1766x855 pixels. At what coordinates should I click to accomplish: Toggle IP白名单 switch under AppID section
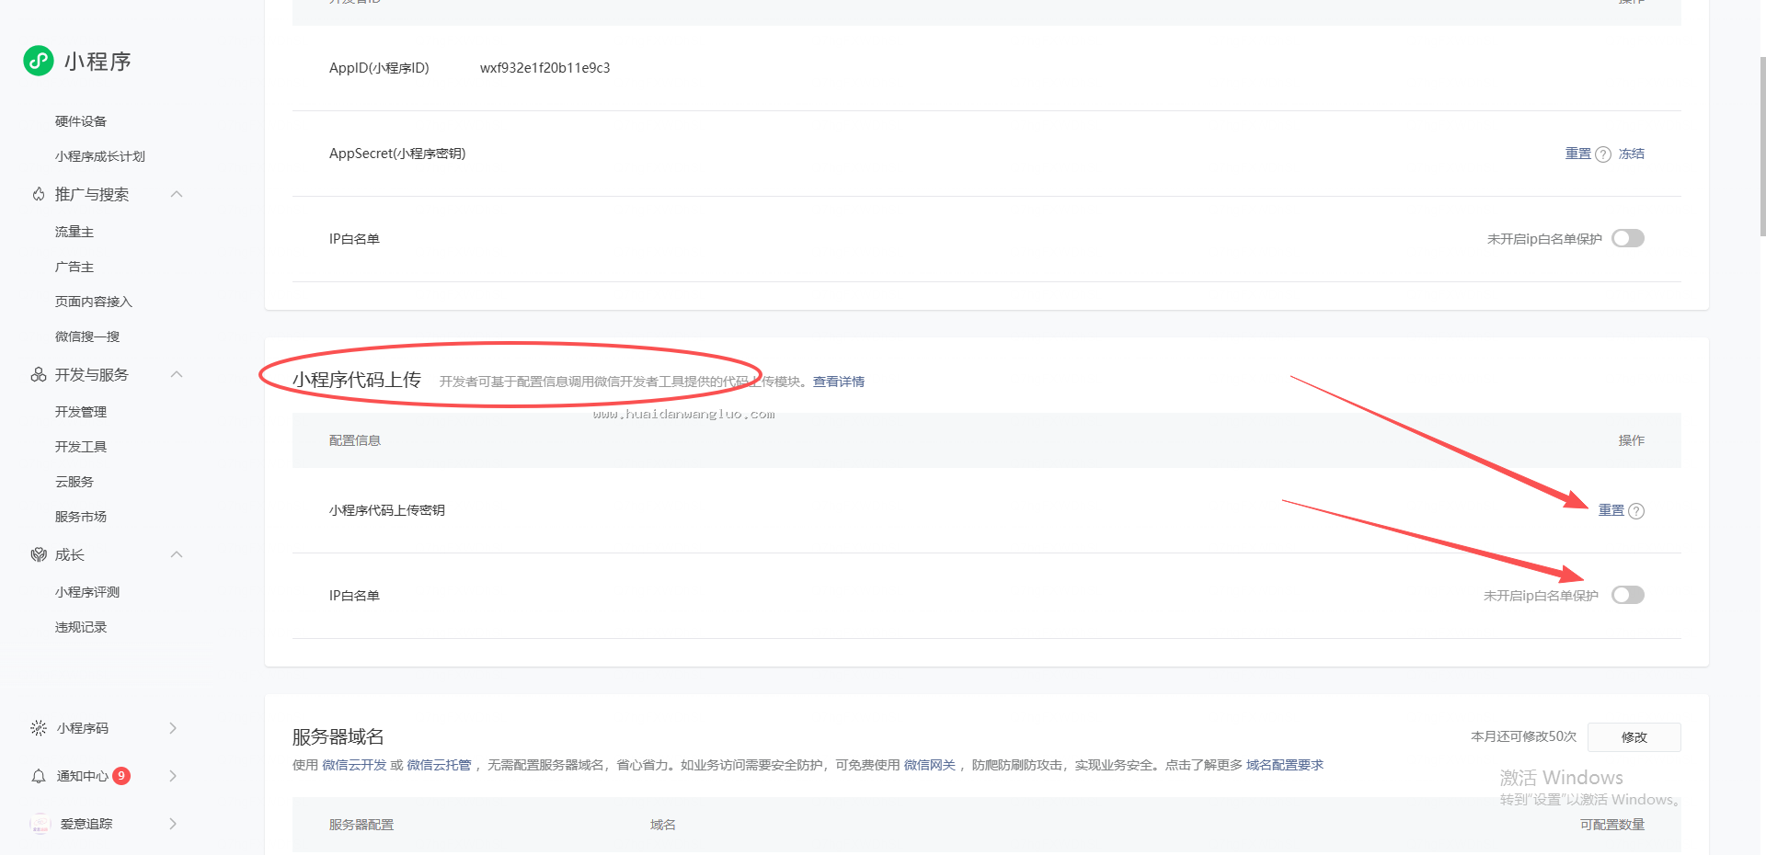pos(1628,239)
